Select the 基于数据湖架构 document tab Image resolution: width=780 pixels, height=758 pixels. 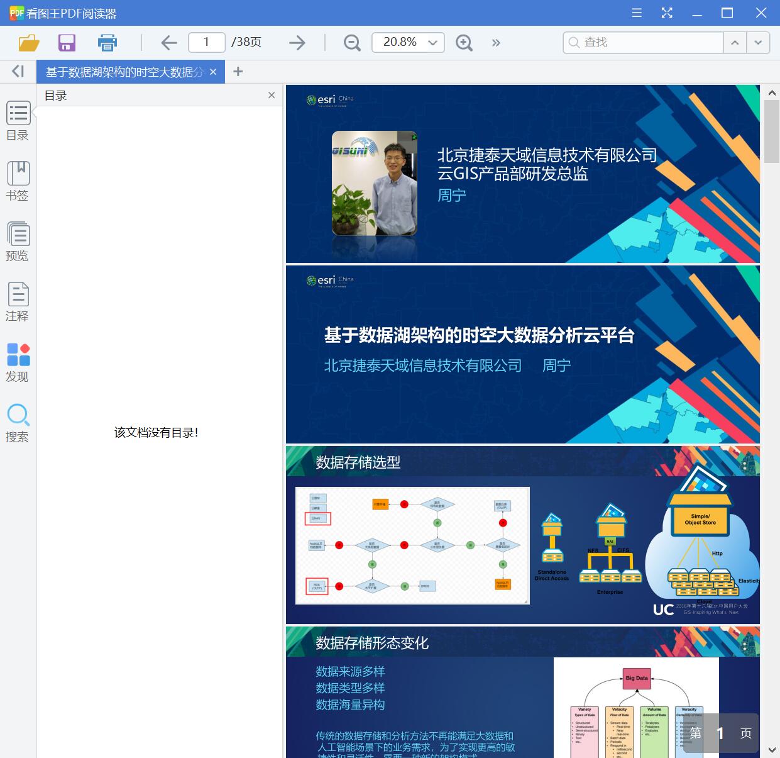(123, 71)
